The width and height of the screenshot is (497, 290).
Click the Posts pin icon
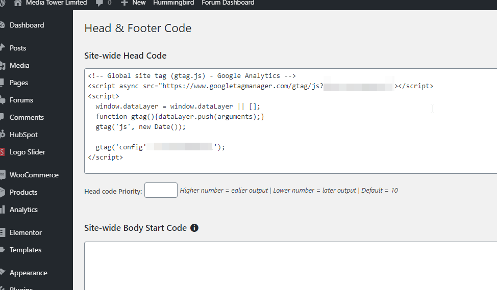pos(2,48)
